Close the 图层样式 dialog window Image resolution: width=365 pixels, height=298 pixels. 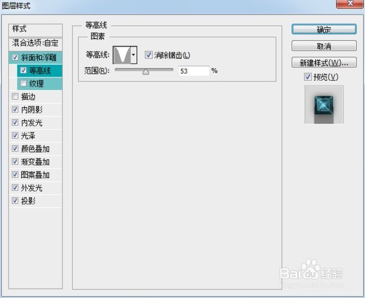click(350, 4)
